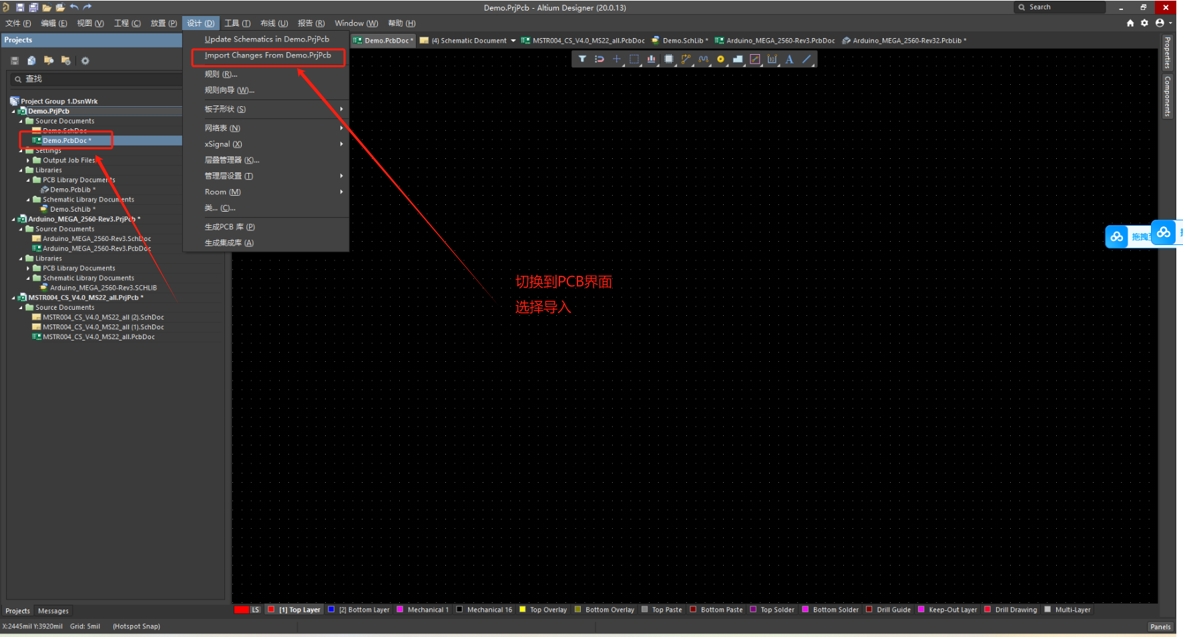Click the Align objects tool
The height and width of the screenshot is (637, 1183).
[652, 59]
